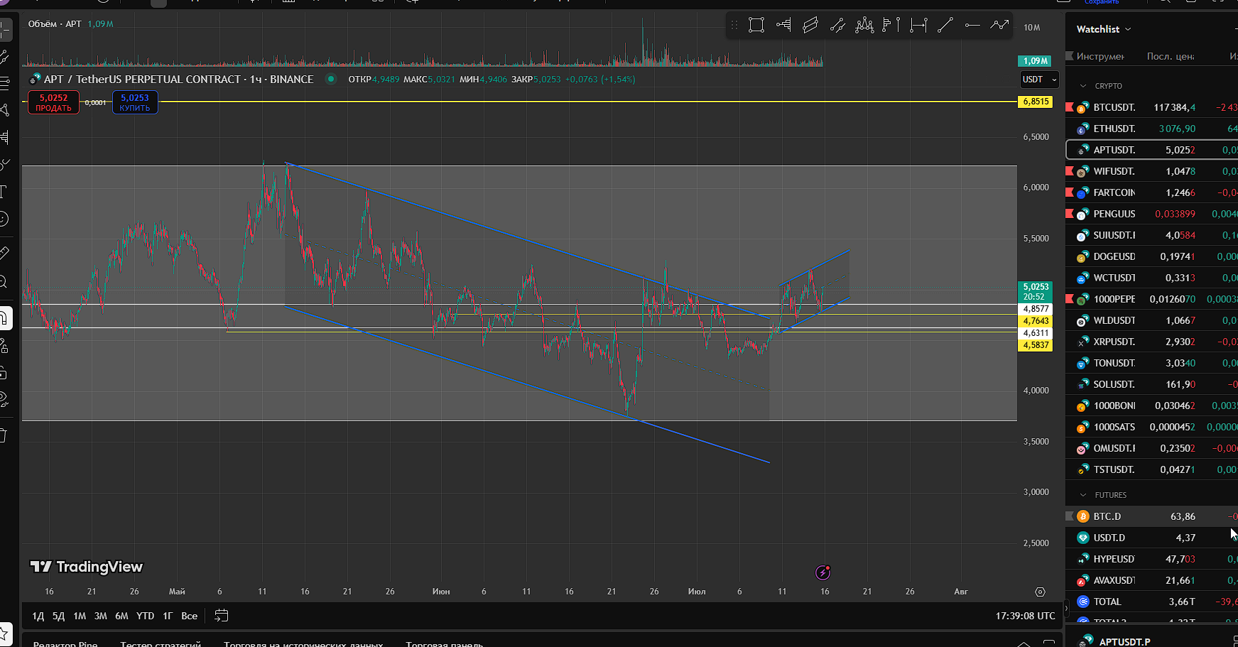Viewport: 1238px width, 647px height.
Task: Set range to Все
Action: tap(190, 616)
